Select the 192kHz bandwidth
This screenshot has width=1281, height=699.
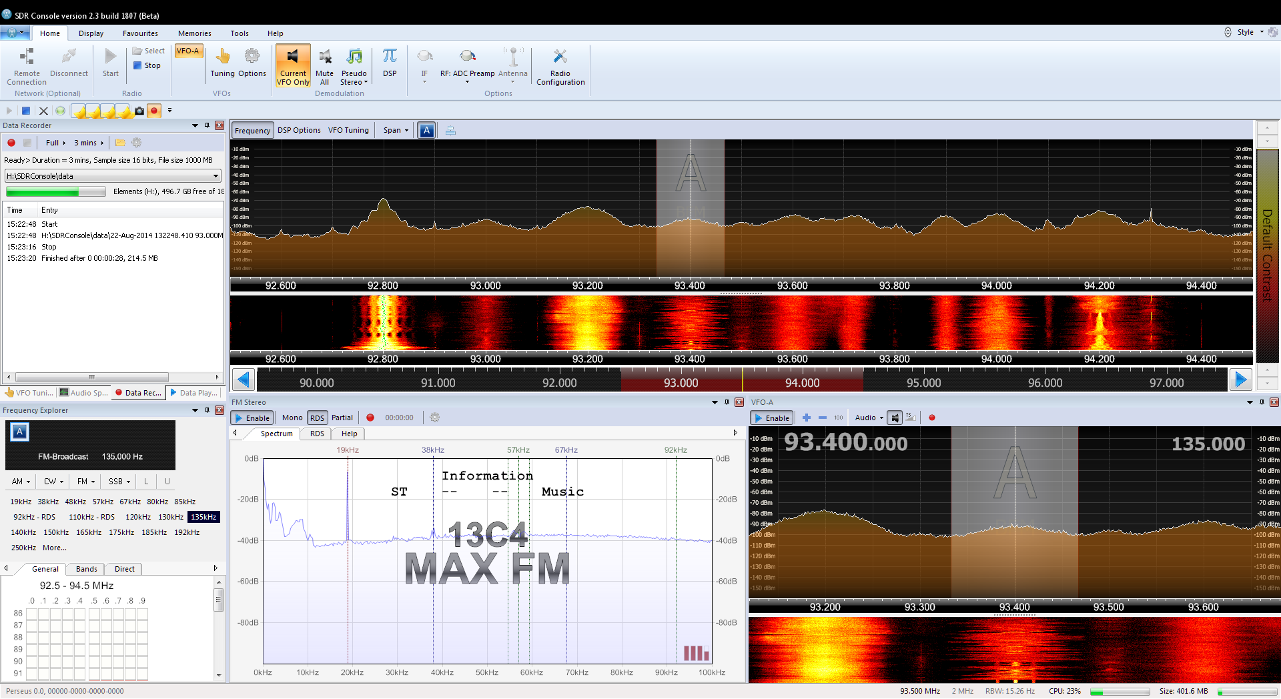click(x=187, y=532)
